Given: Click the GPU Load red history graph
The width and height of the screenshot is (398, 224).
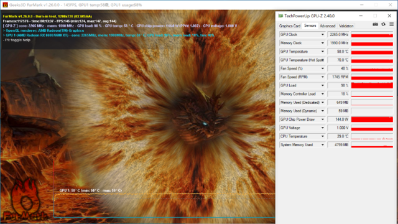Looking at the screenshot, I should tap(372, 85).
